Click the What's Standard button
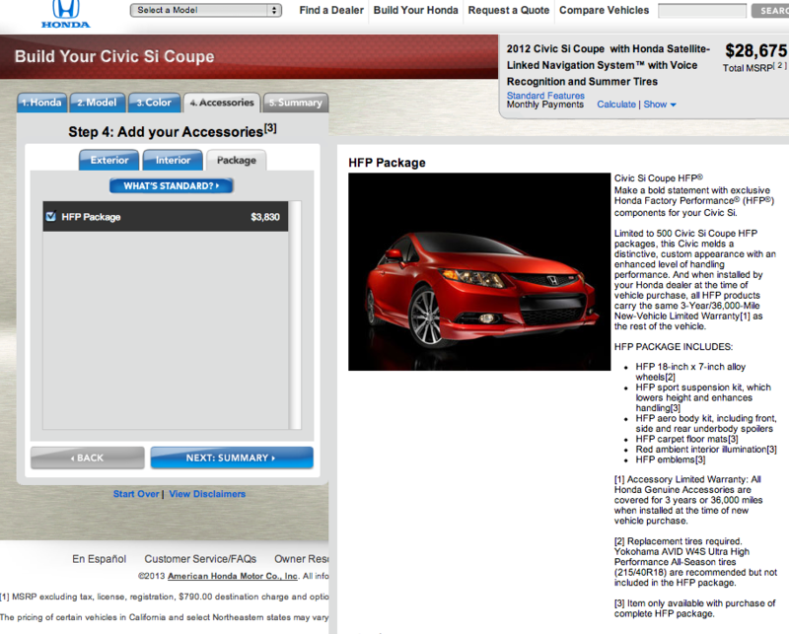The width and height of the screenshot is (789, 634). pyautogui.click(x=172, y=185)
